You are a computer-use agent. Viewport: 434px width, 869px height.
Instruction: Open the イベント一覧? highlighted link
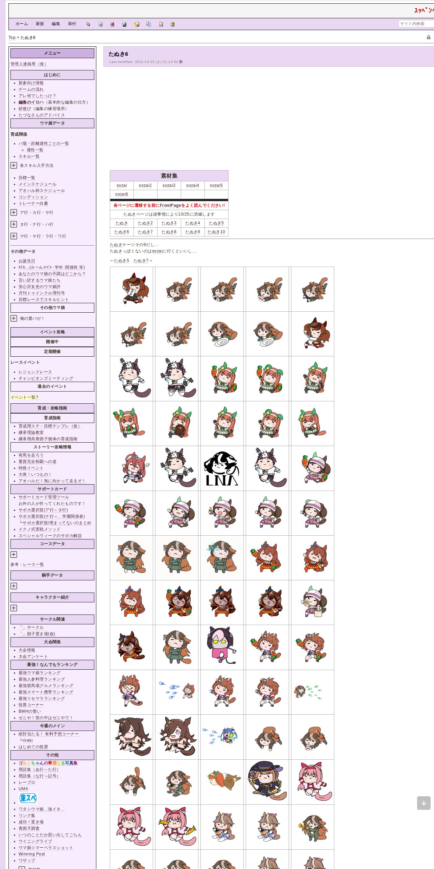click(24, 397)
